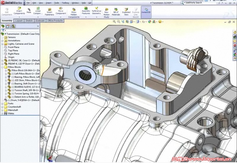237x163 pixels.
Task: Click the View Settings yellow sphere icon
Action: pyautogui.click(x=160, y=22)
